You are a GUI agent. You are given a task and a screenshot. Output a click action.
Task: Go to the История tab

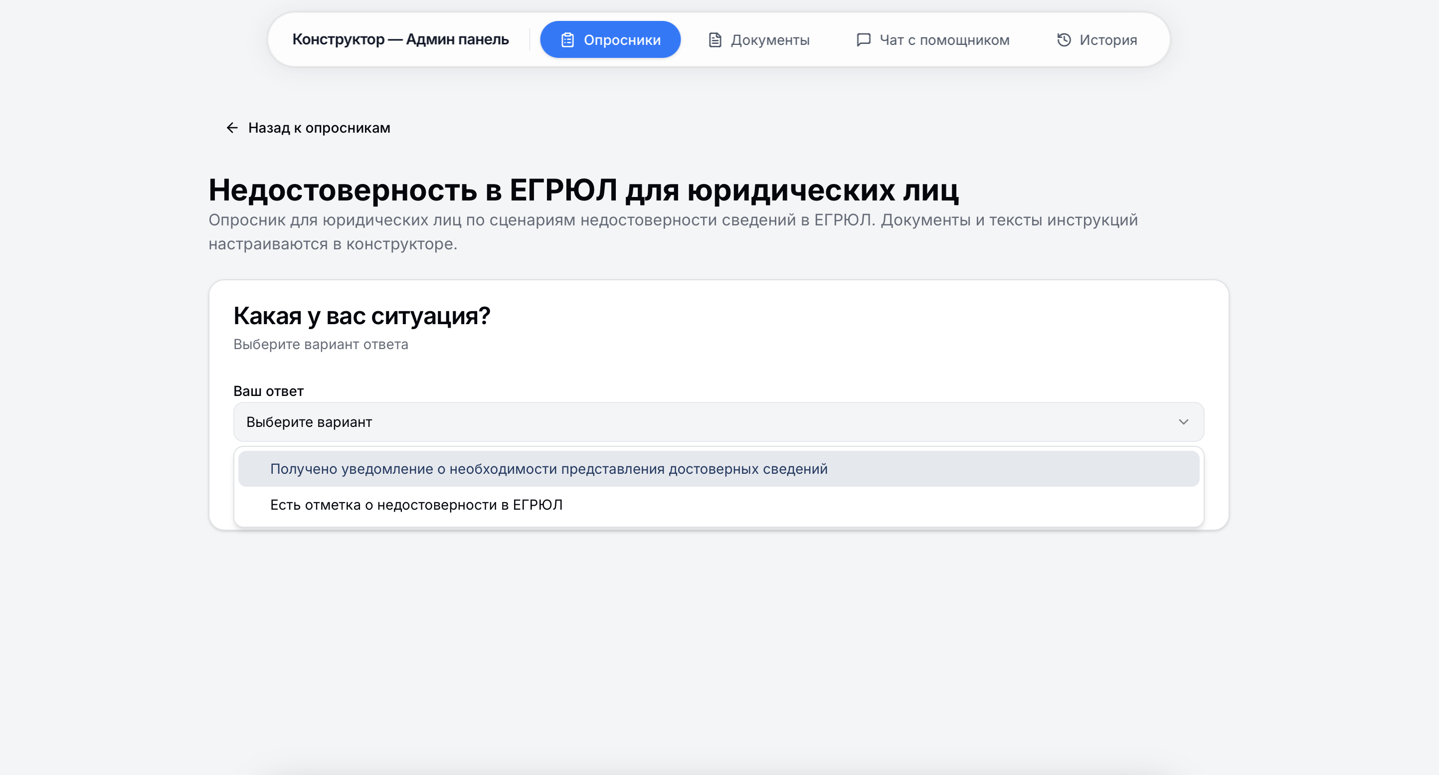1096,40
